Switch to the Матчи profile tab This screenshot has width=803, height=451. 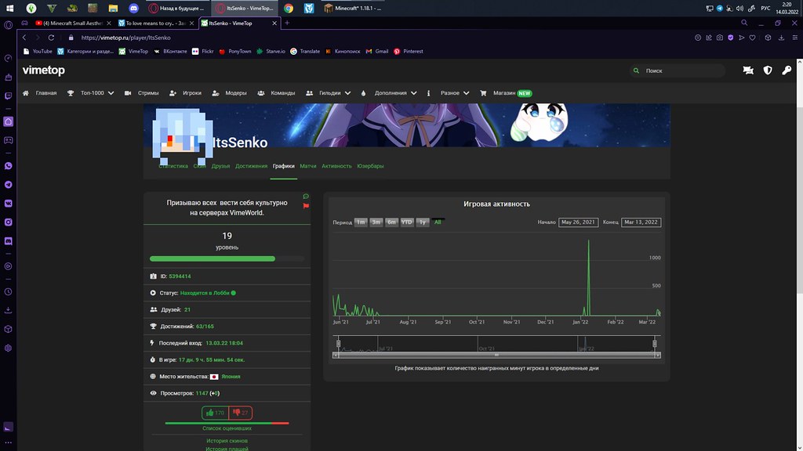[308, 166]
